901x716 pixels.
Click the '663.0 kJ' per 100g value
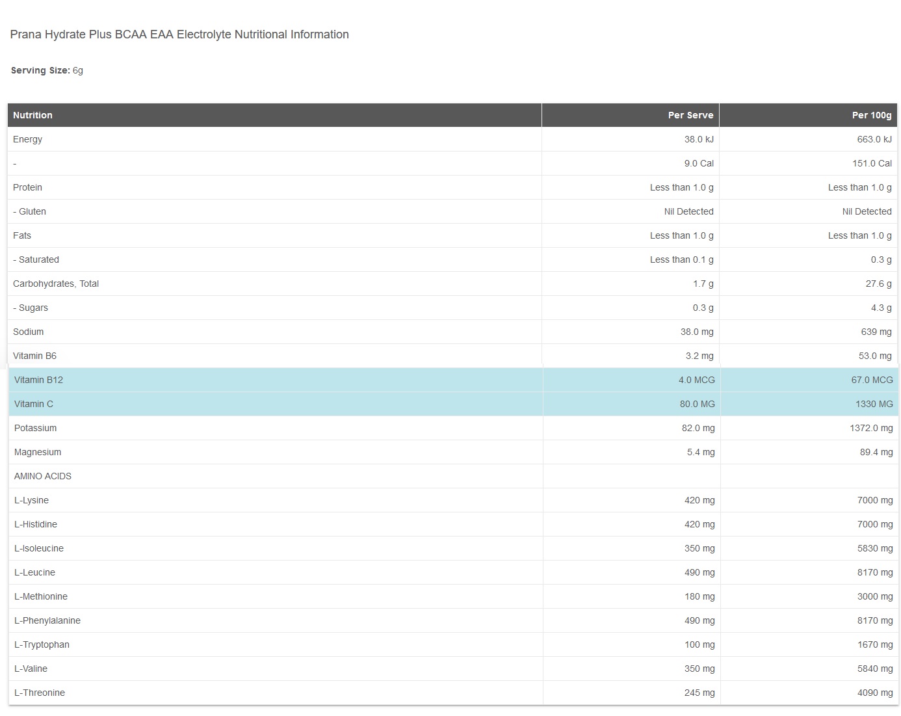tap(874, 139)
